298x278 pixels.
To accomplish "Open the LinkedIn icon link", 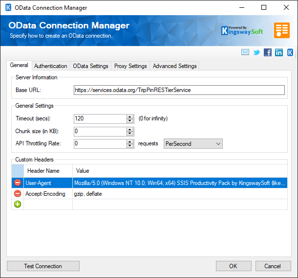I will tap(279, 52).
